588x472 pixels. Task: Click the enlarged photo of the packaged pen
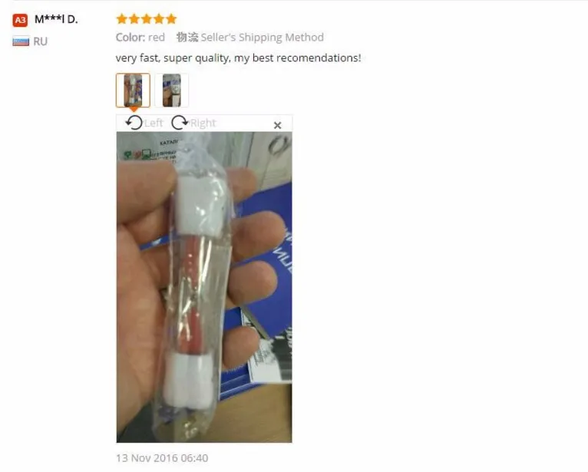click(x=204, y=287)
